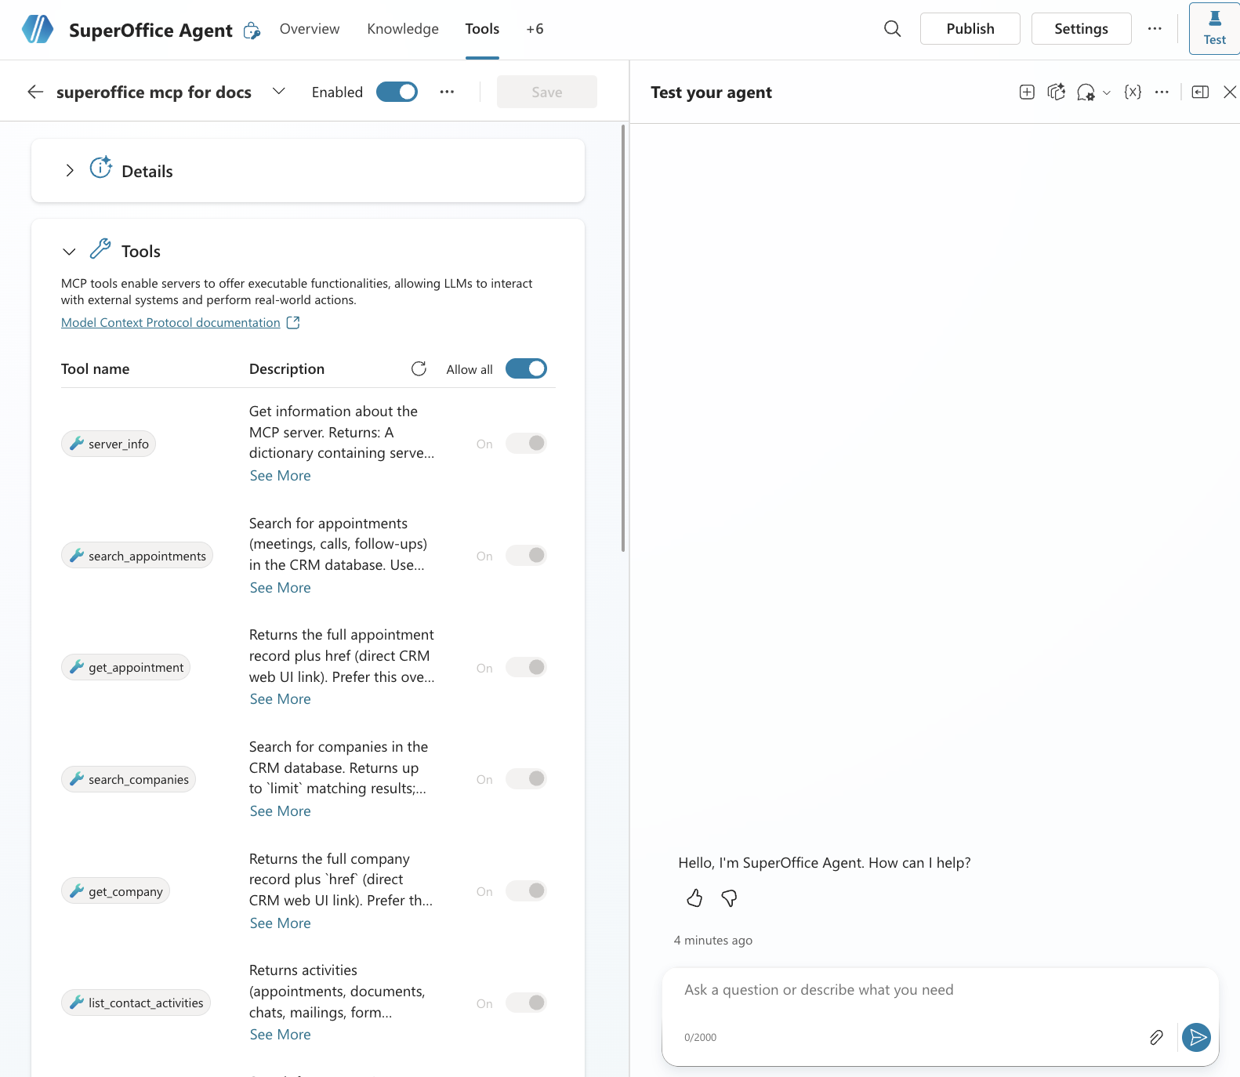Open the variables {x} icon

pyautogui.click(x=1133, y=92)
